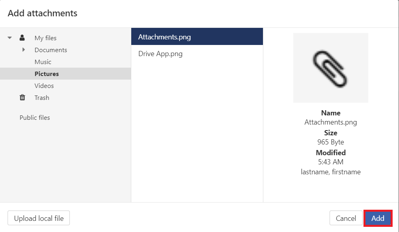Viewport: 399px width, 232px height.
Task: Select the Drive App.png file
Action: point(160,54)
